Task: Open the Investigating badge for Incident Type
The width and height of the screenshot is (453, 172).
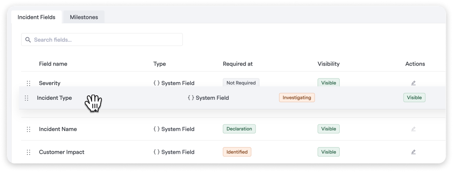Action: 297,98
